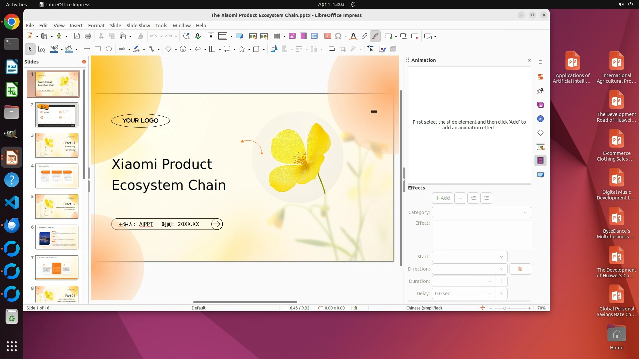Expand the animation Start combo box
The height and width of the screenshot is (359, 639).
[x=469, y=257]
